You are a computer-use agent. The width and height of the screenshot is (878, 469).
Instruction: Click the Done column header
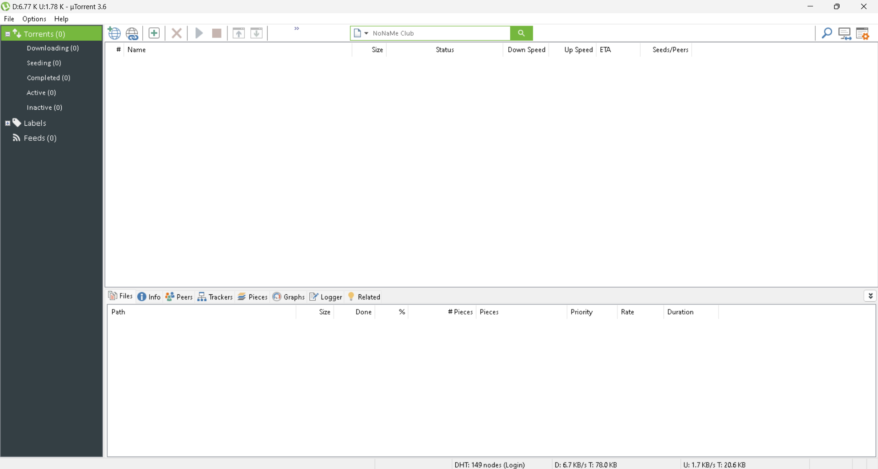355,312
